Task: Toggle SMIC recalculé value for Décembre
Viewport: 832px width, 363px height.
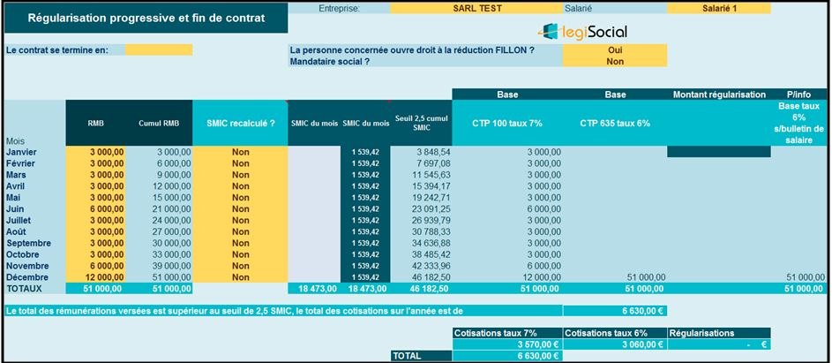Action: 240,276
